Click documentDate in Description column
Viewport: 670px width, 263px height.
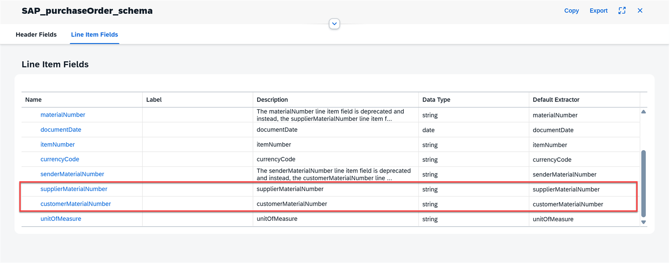277,130
